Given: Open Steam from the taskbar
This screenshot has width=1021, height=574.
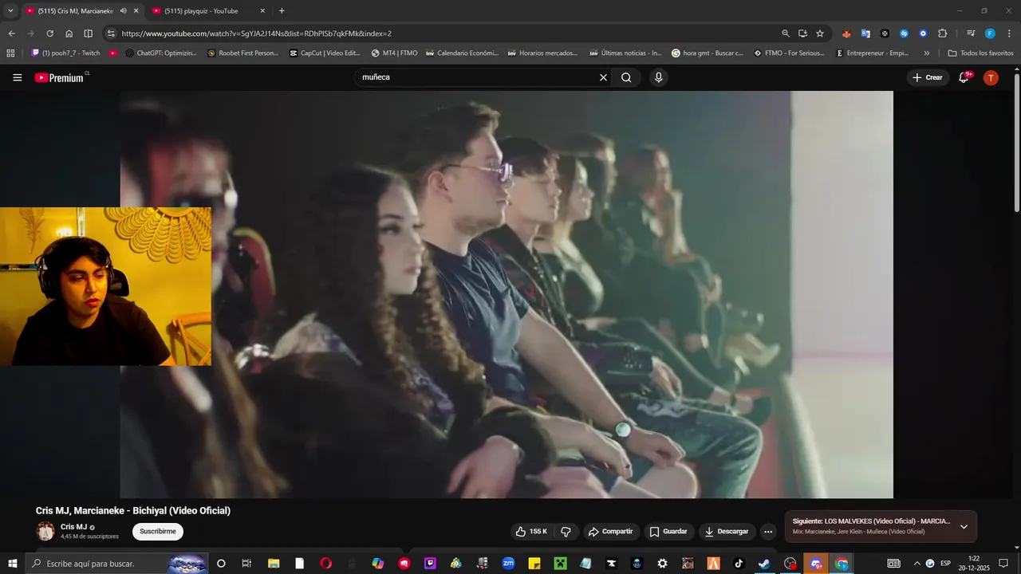Looking at the screenshot, I should point(764,564).
